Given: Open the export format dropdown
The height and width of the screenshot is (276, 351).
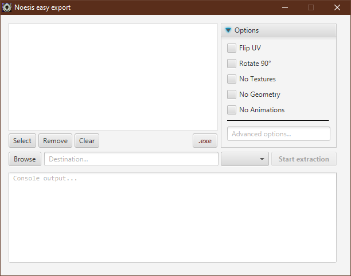Looking at the screenshot, I should point(245,159).
